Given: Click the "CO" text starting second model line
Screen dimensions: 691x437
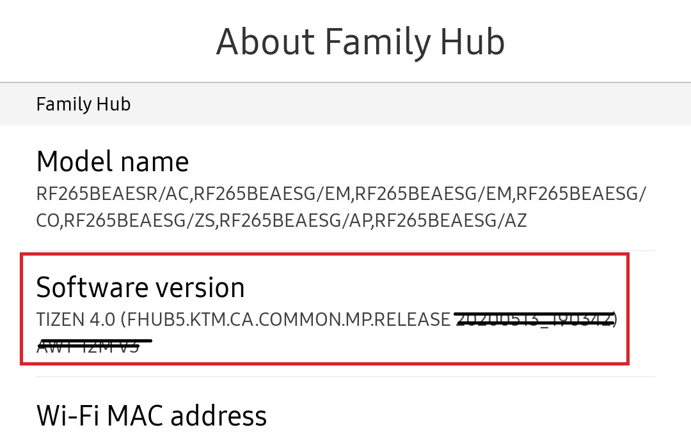Looking at the screenshot, I should (47, 220).
